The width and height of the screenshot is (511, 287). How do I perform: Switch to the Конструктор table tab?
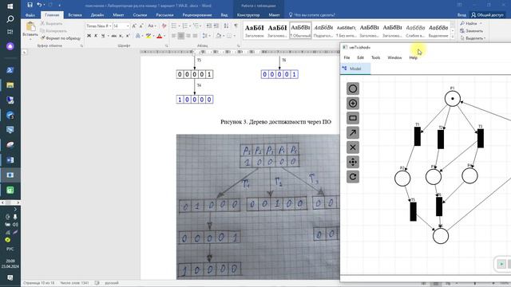click(x=248, y=15)
